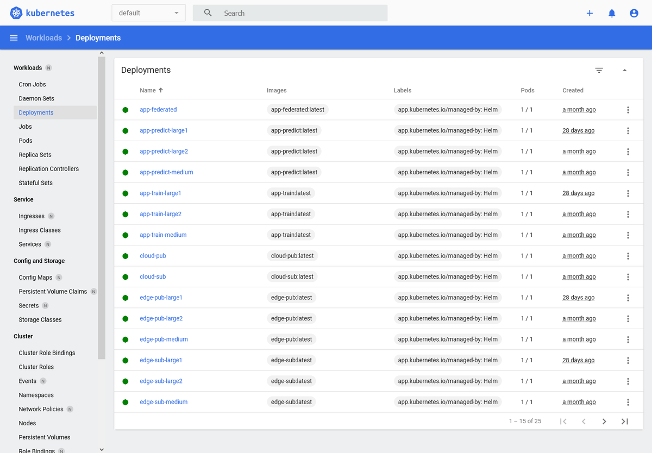Viewport: 652px width, 453px height.
Task: Open the app-federated deployment link
Action: 158,110
